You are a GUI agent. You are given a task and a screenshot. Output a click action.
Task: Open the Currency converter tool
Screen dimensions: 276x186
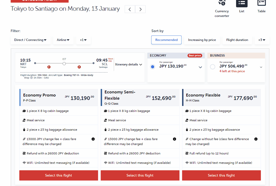[222, 8]
